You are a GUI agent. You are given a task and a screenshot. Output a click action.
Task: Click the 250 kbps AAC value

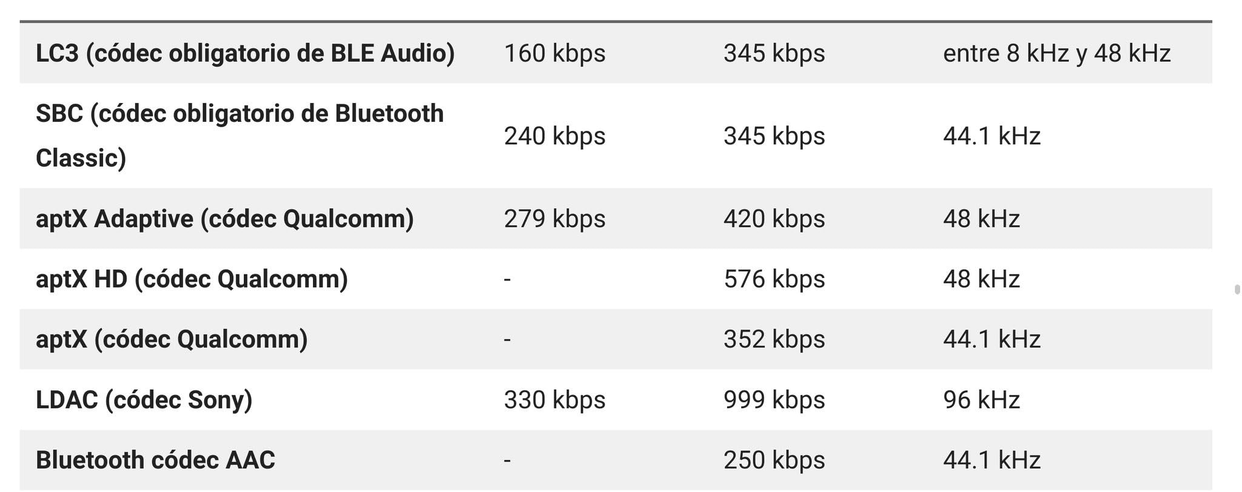click(774, 460)
